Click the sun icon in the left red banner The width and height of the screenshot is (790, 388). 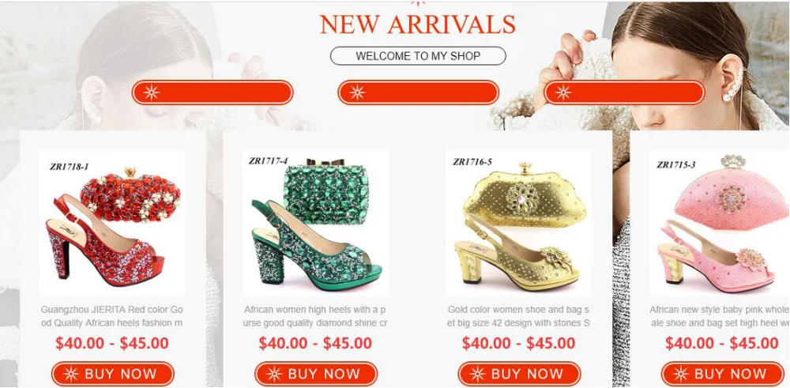coord(151,92)
